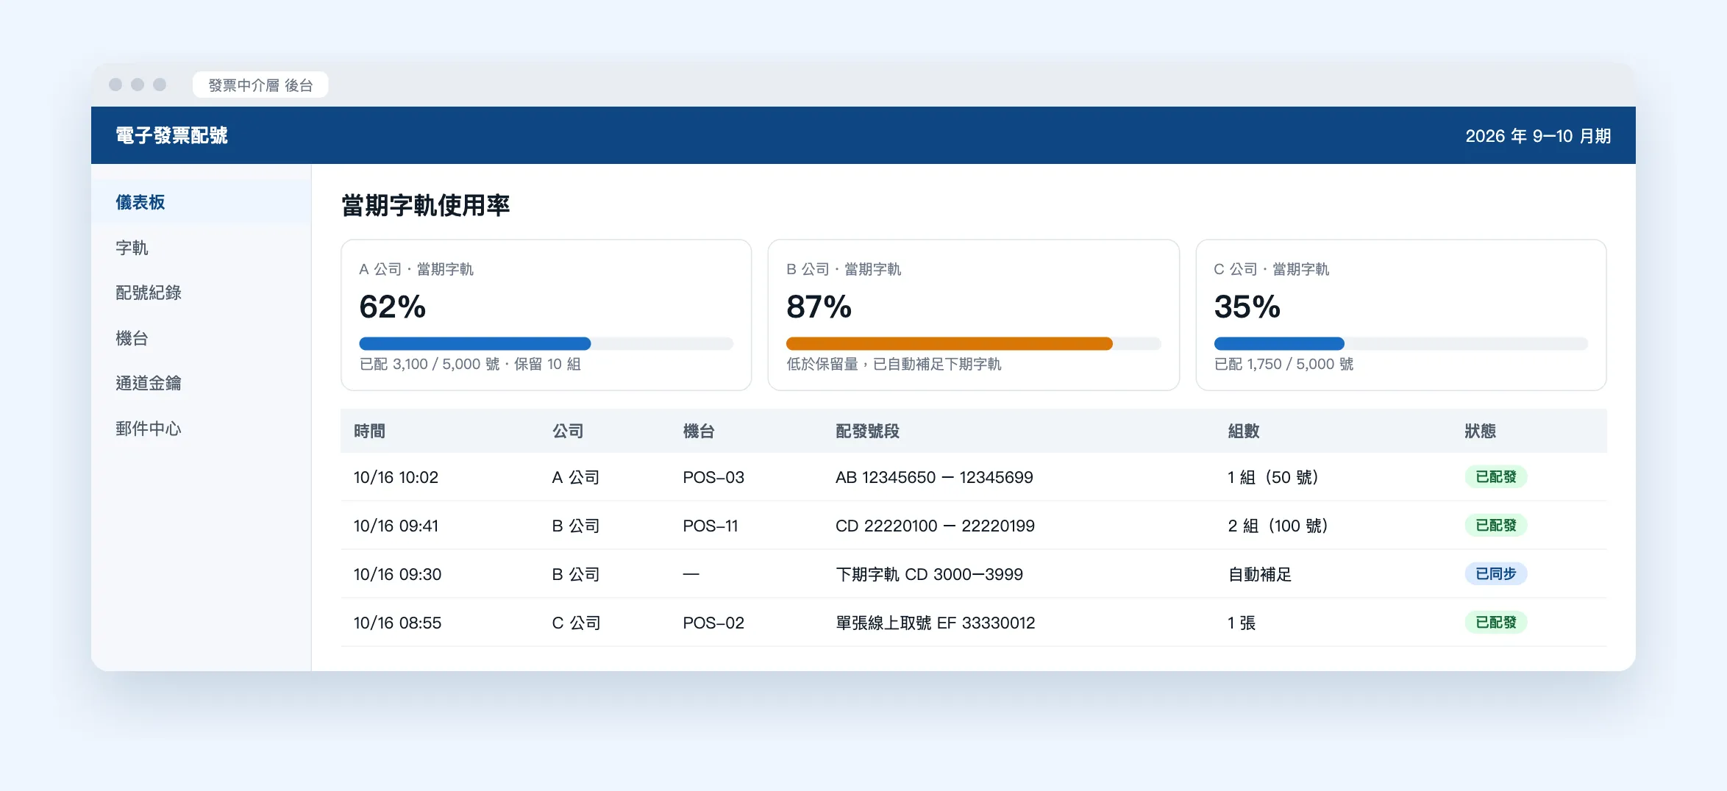The height and width of the screenshot is (791, 1727).
Task: Click the 已配發 badge in the POS–02 row
Action: click(1496, 623)
